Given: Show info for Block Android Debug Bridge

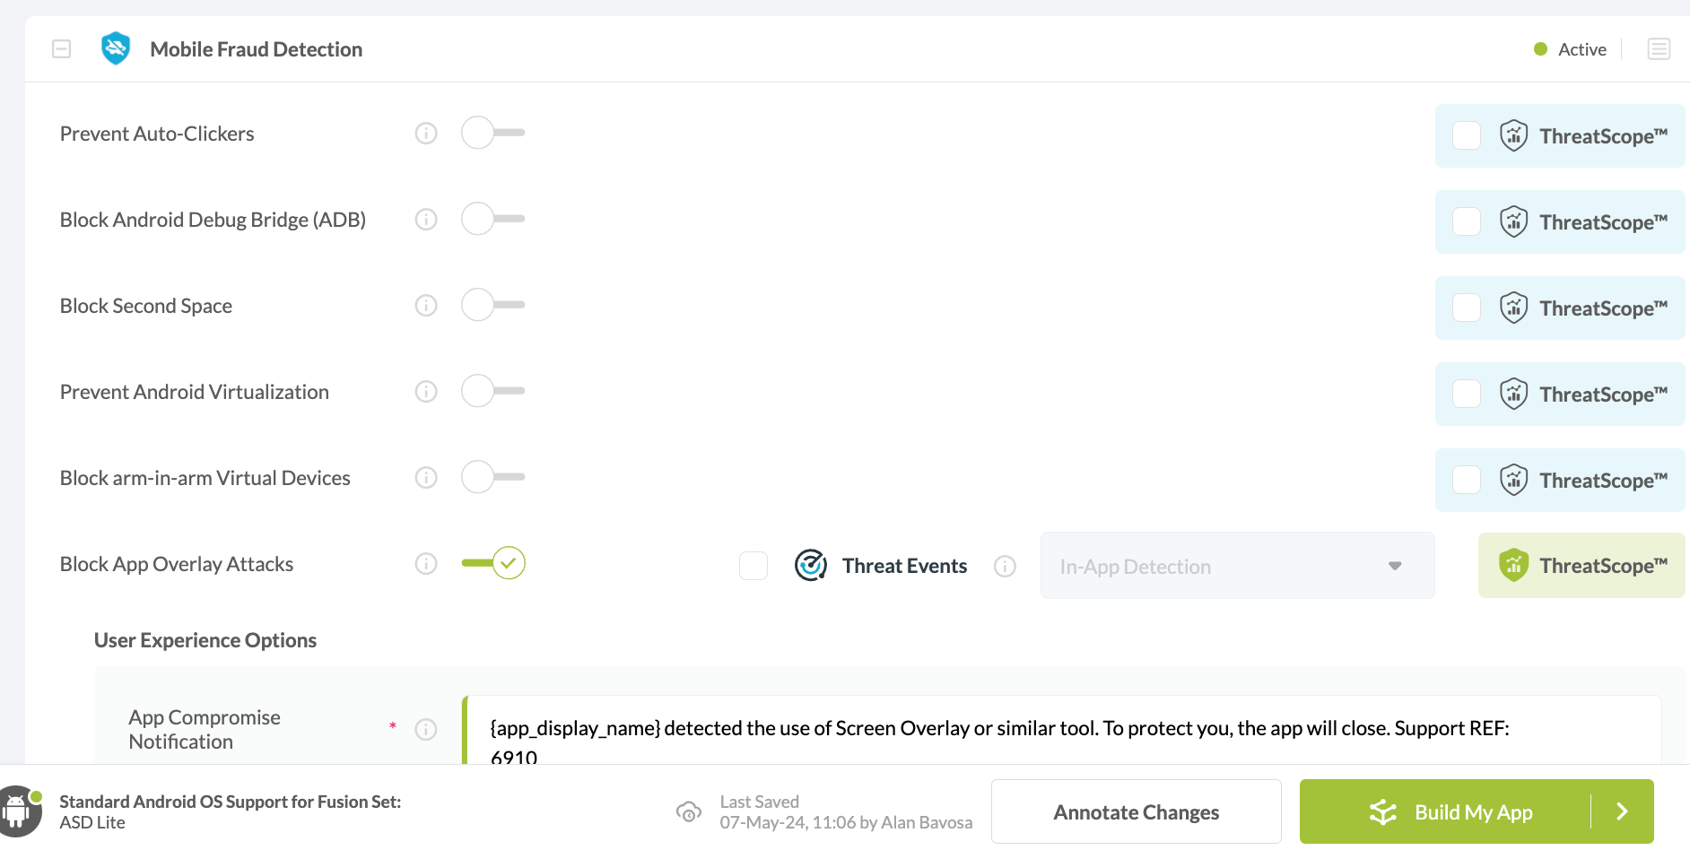Looking at the screenshot, I should [426, 220].
